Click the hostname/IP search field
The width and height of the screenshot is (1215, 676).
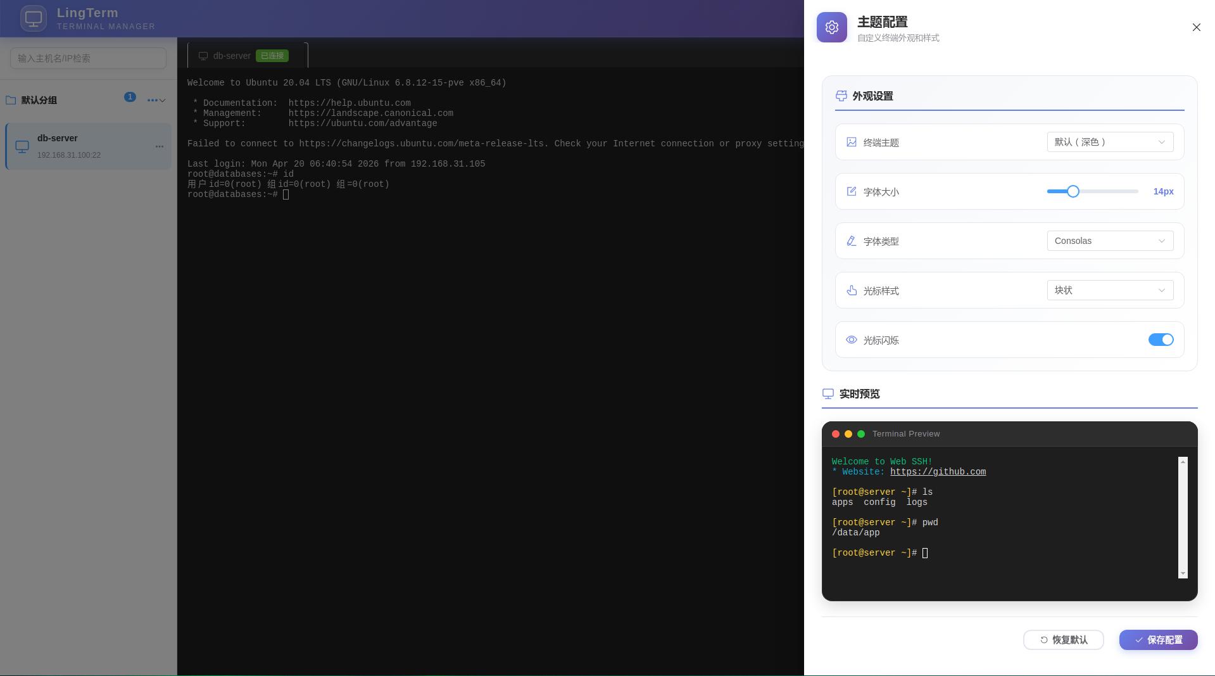pos(88,58)
